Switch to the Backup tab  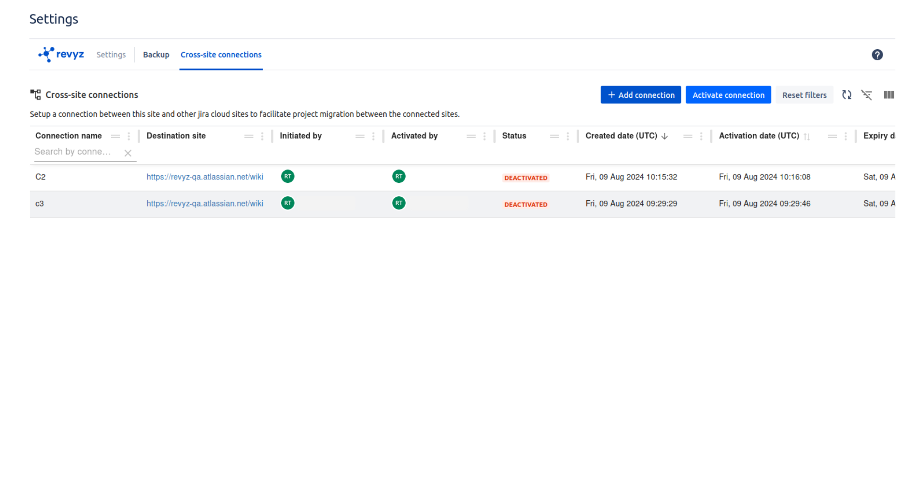point(156,55)
